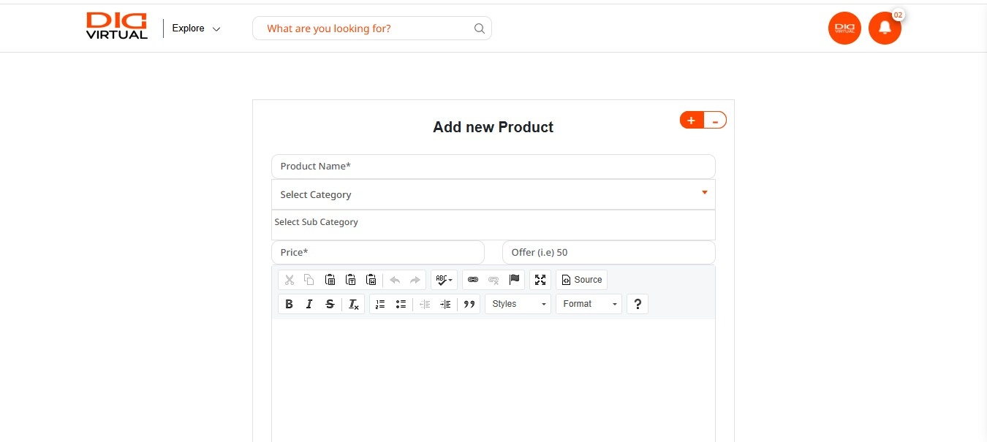Open the Explore menu
Viewport: 987px width, 442px height.
(x=196, y=28)
